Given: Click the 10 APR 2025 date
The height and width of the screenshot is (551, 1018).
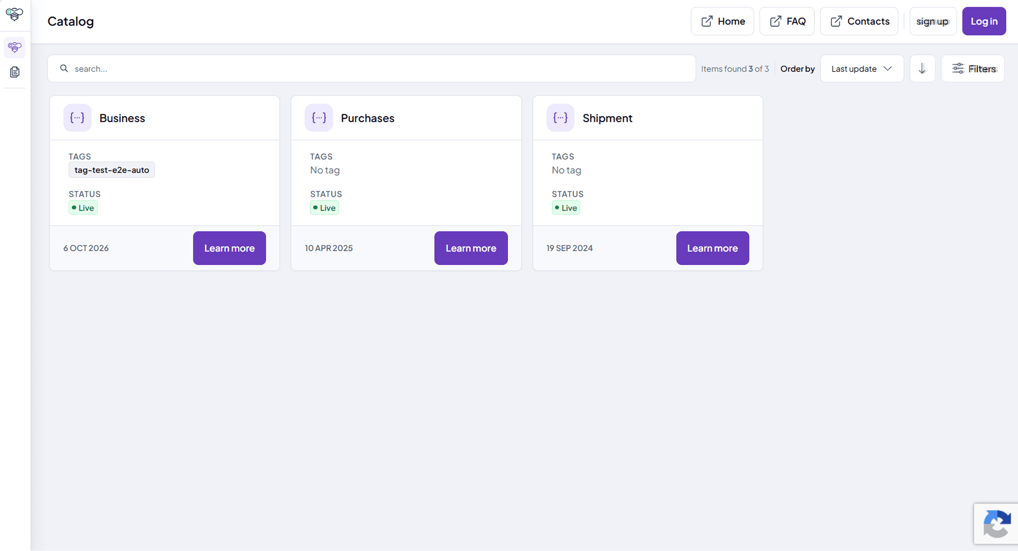Looking at the screenshot, I should click(x=329, y=248).
